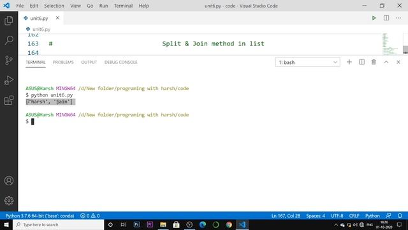Change indentation via Spaces: 4
This screenshot has height=230, width=408.
tap(316, 216)
